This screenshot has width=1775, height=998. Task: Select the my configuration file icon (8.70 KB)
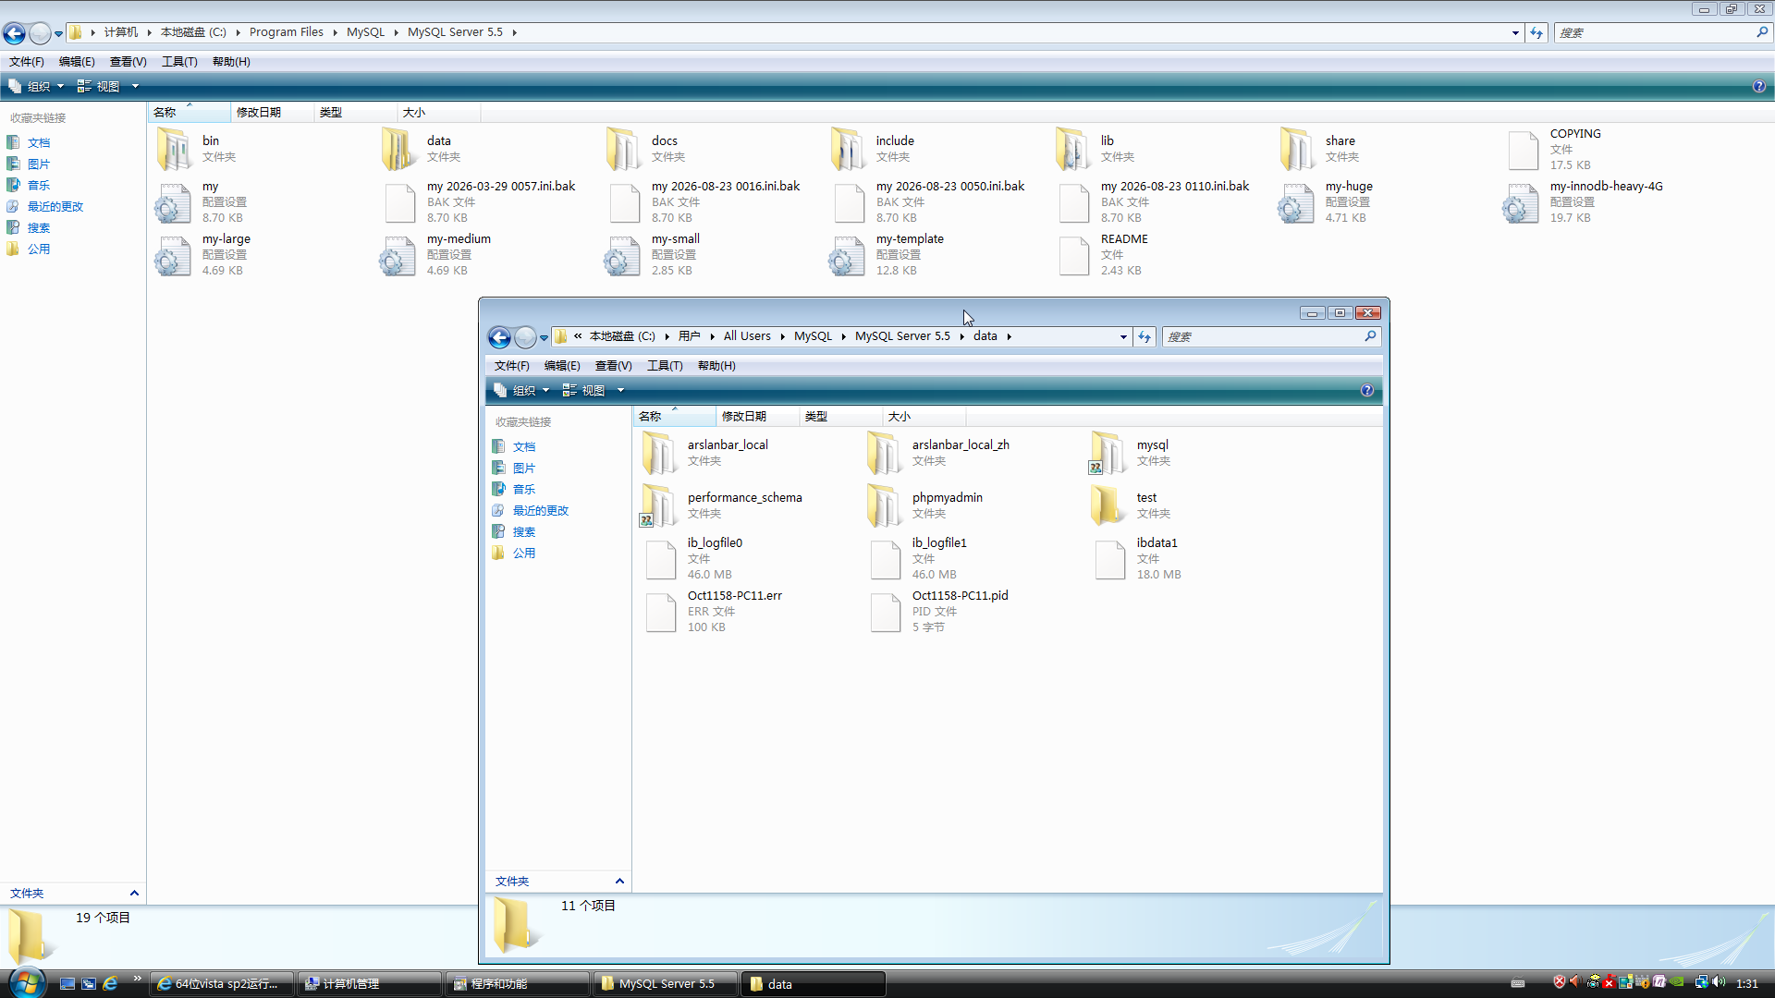173,203
